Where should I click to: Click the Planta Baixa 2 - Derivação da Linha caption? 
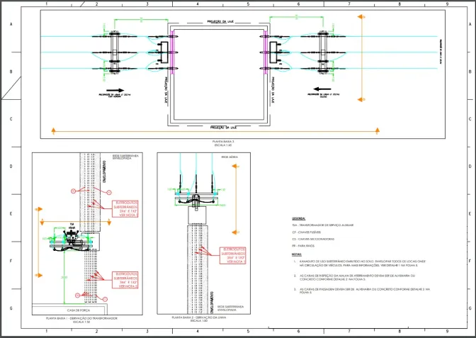(x=199, y=317)
